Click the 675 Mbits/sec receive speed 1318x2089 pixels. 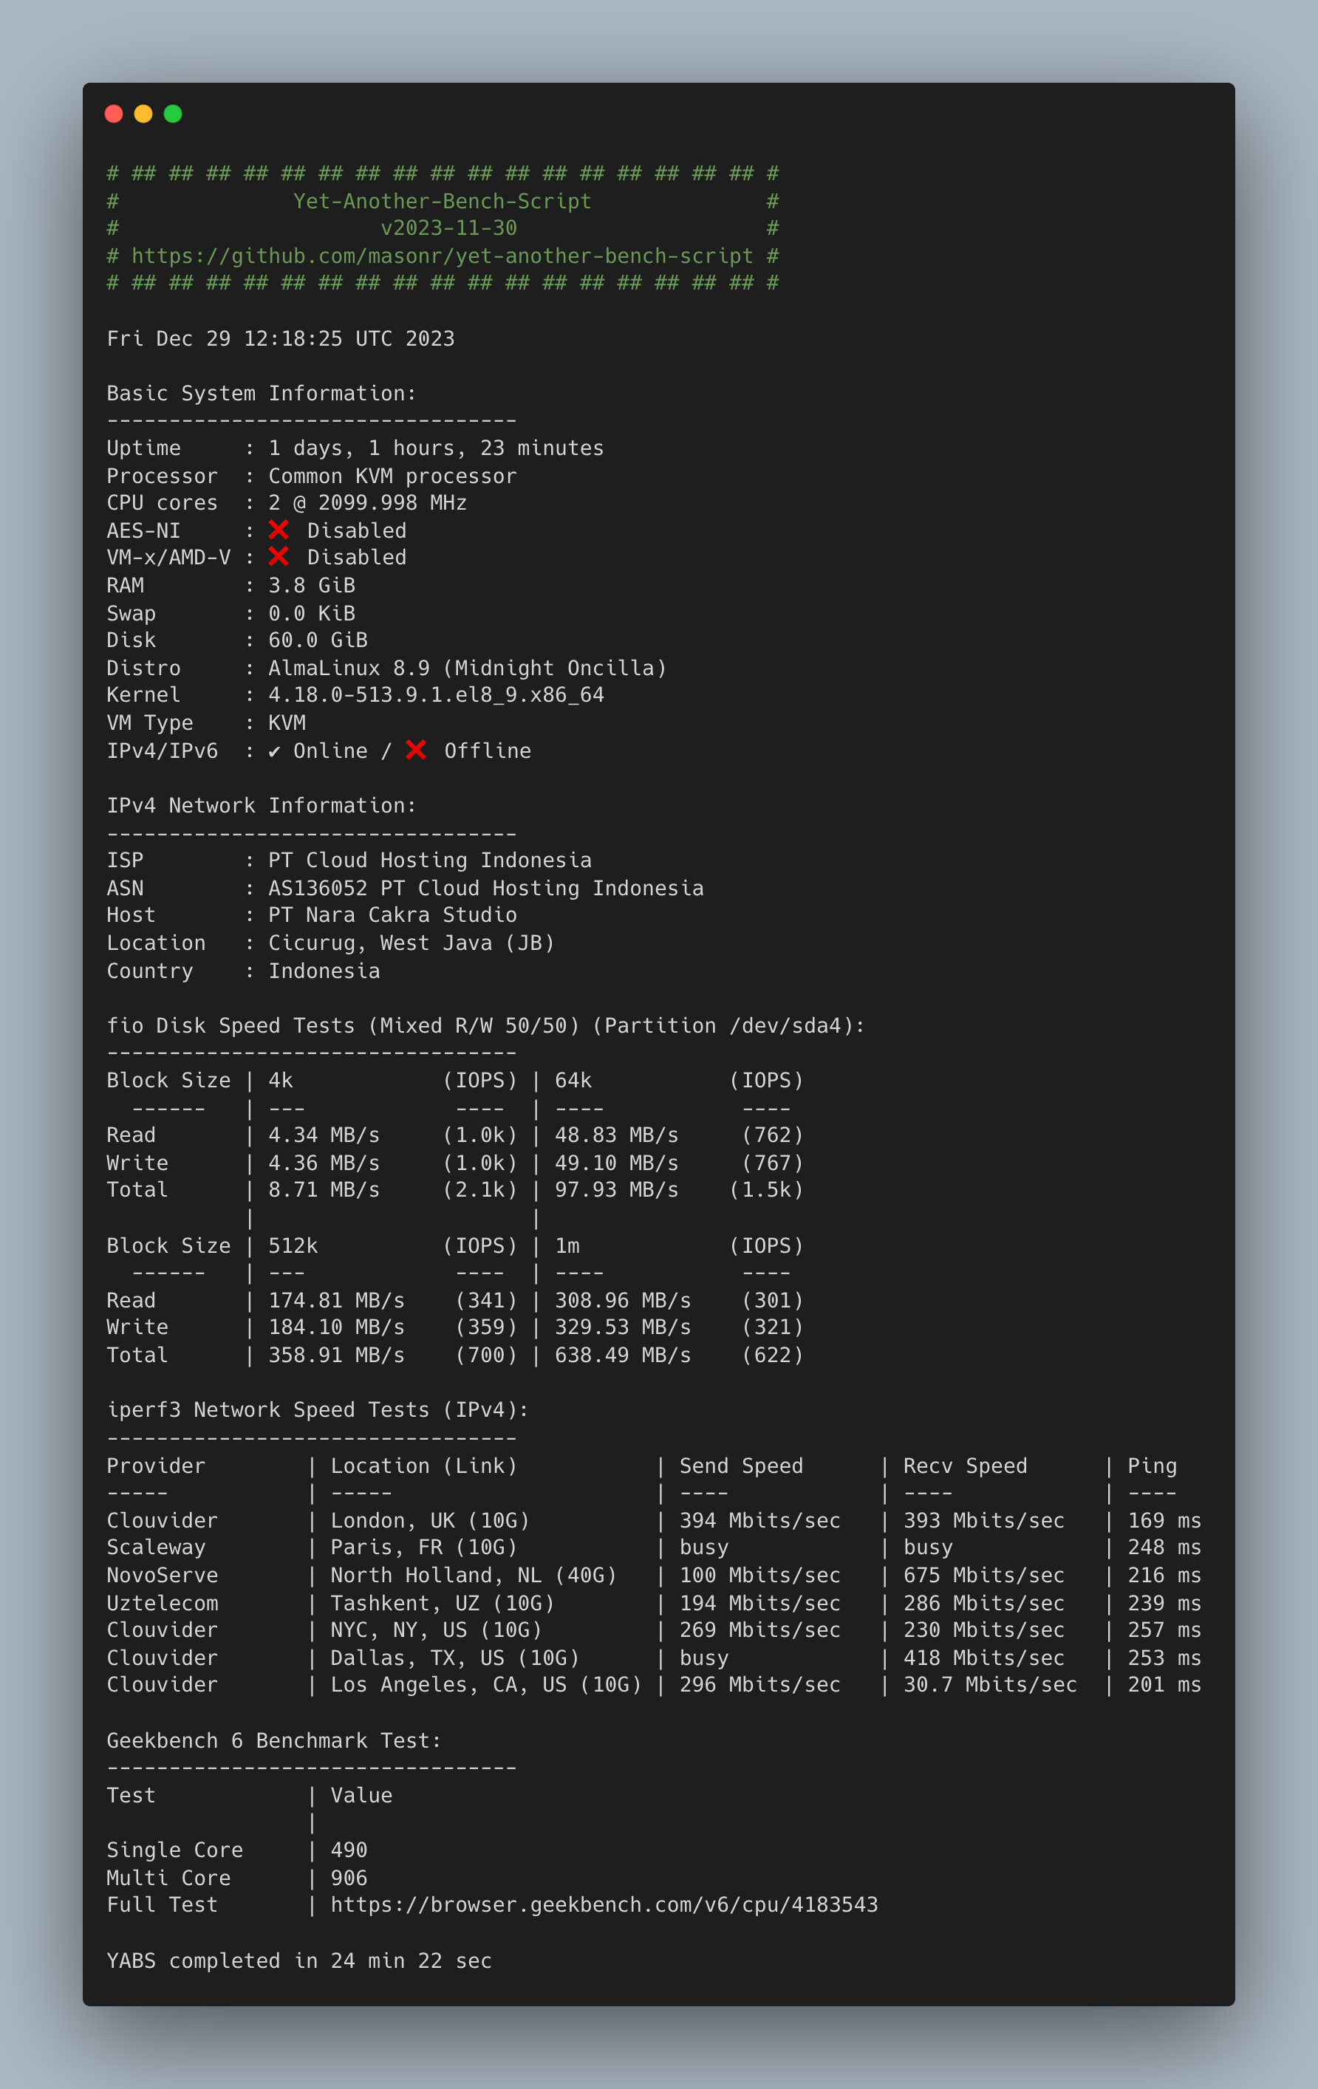(x=984, y=1575)
